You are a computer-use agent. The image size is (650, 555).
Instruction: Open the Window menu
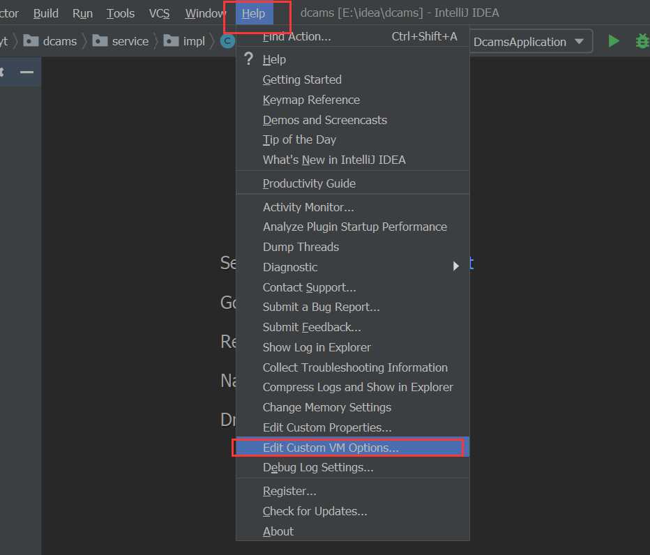pos(205,13)
